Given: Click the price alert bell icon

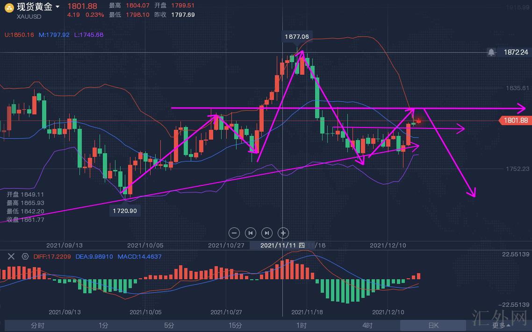Looking at the screenshot, I should point(491,52).
